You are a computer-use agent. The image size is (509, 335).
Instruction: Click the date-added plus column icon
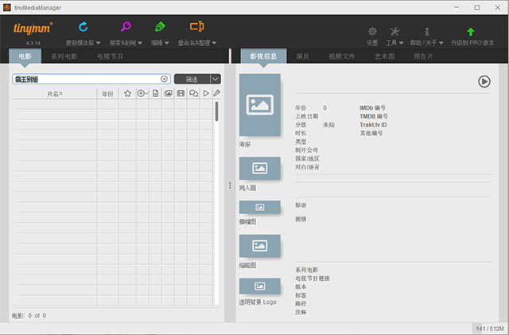(x=141, y=94)
